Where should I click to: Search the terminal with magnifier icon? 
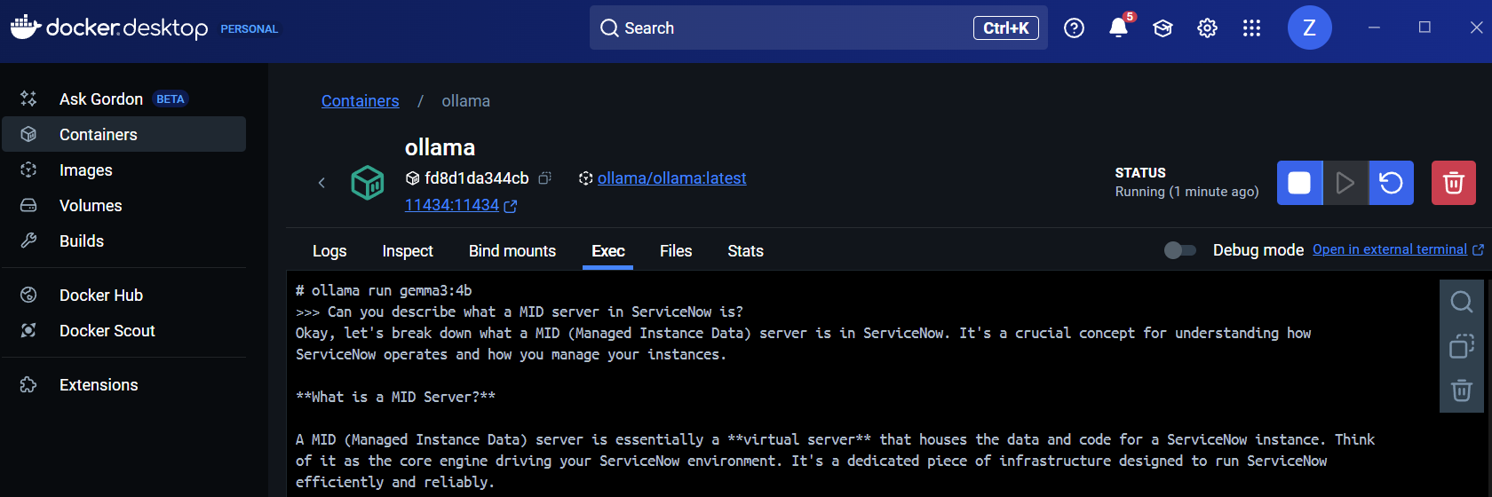1461,302
